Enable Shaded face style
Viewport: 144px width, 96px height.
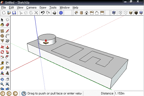(131, 13)
